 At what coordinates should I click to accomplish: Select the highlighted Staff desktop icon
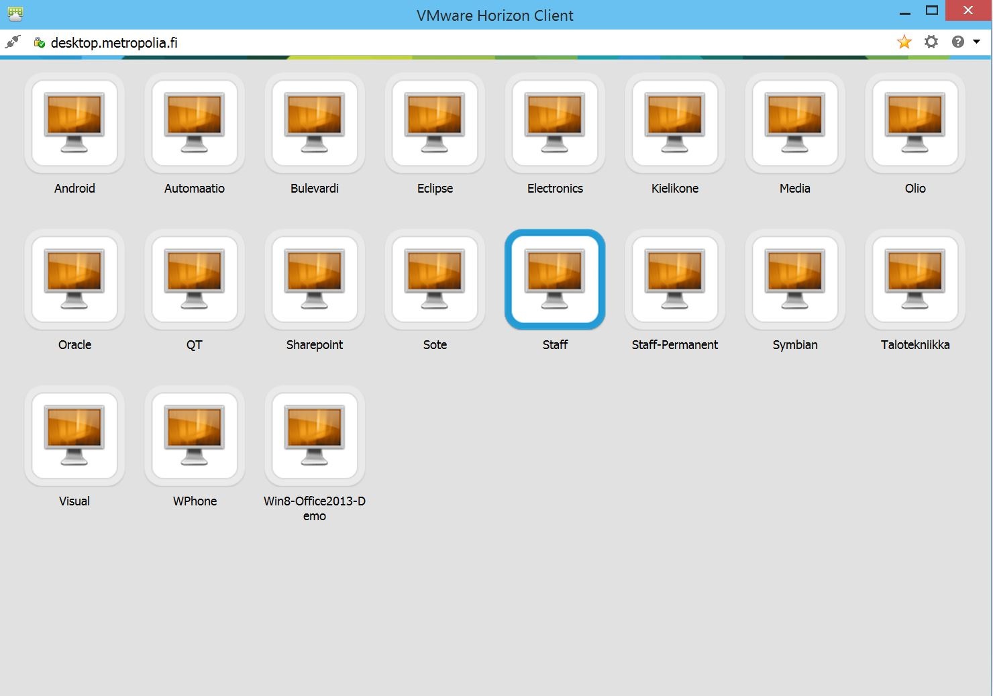[555, 280]
